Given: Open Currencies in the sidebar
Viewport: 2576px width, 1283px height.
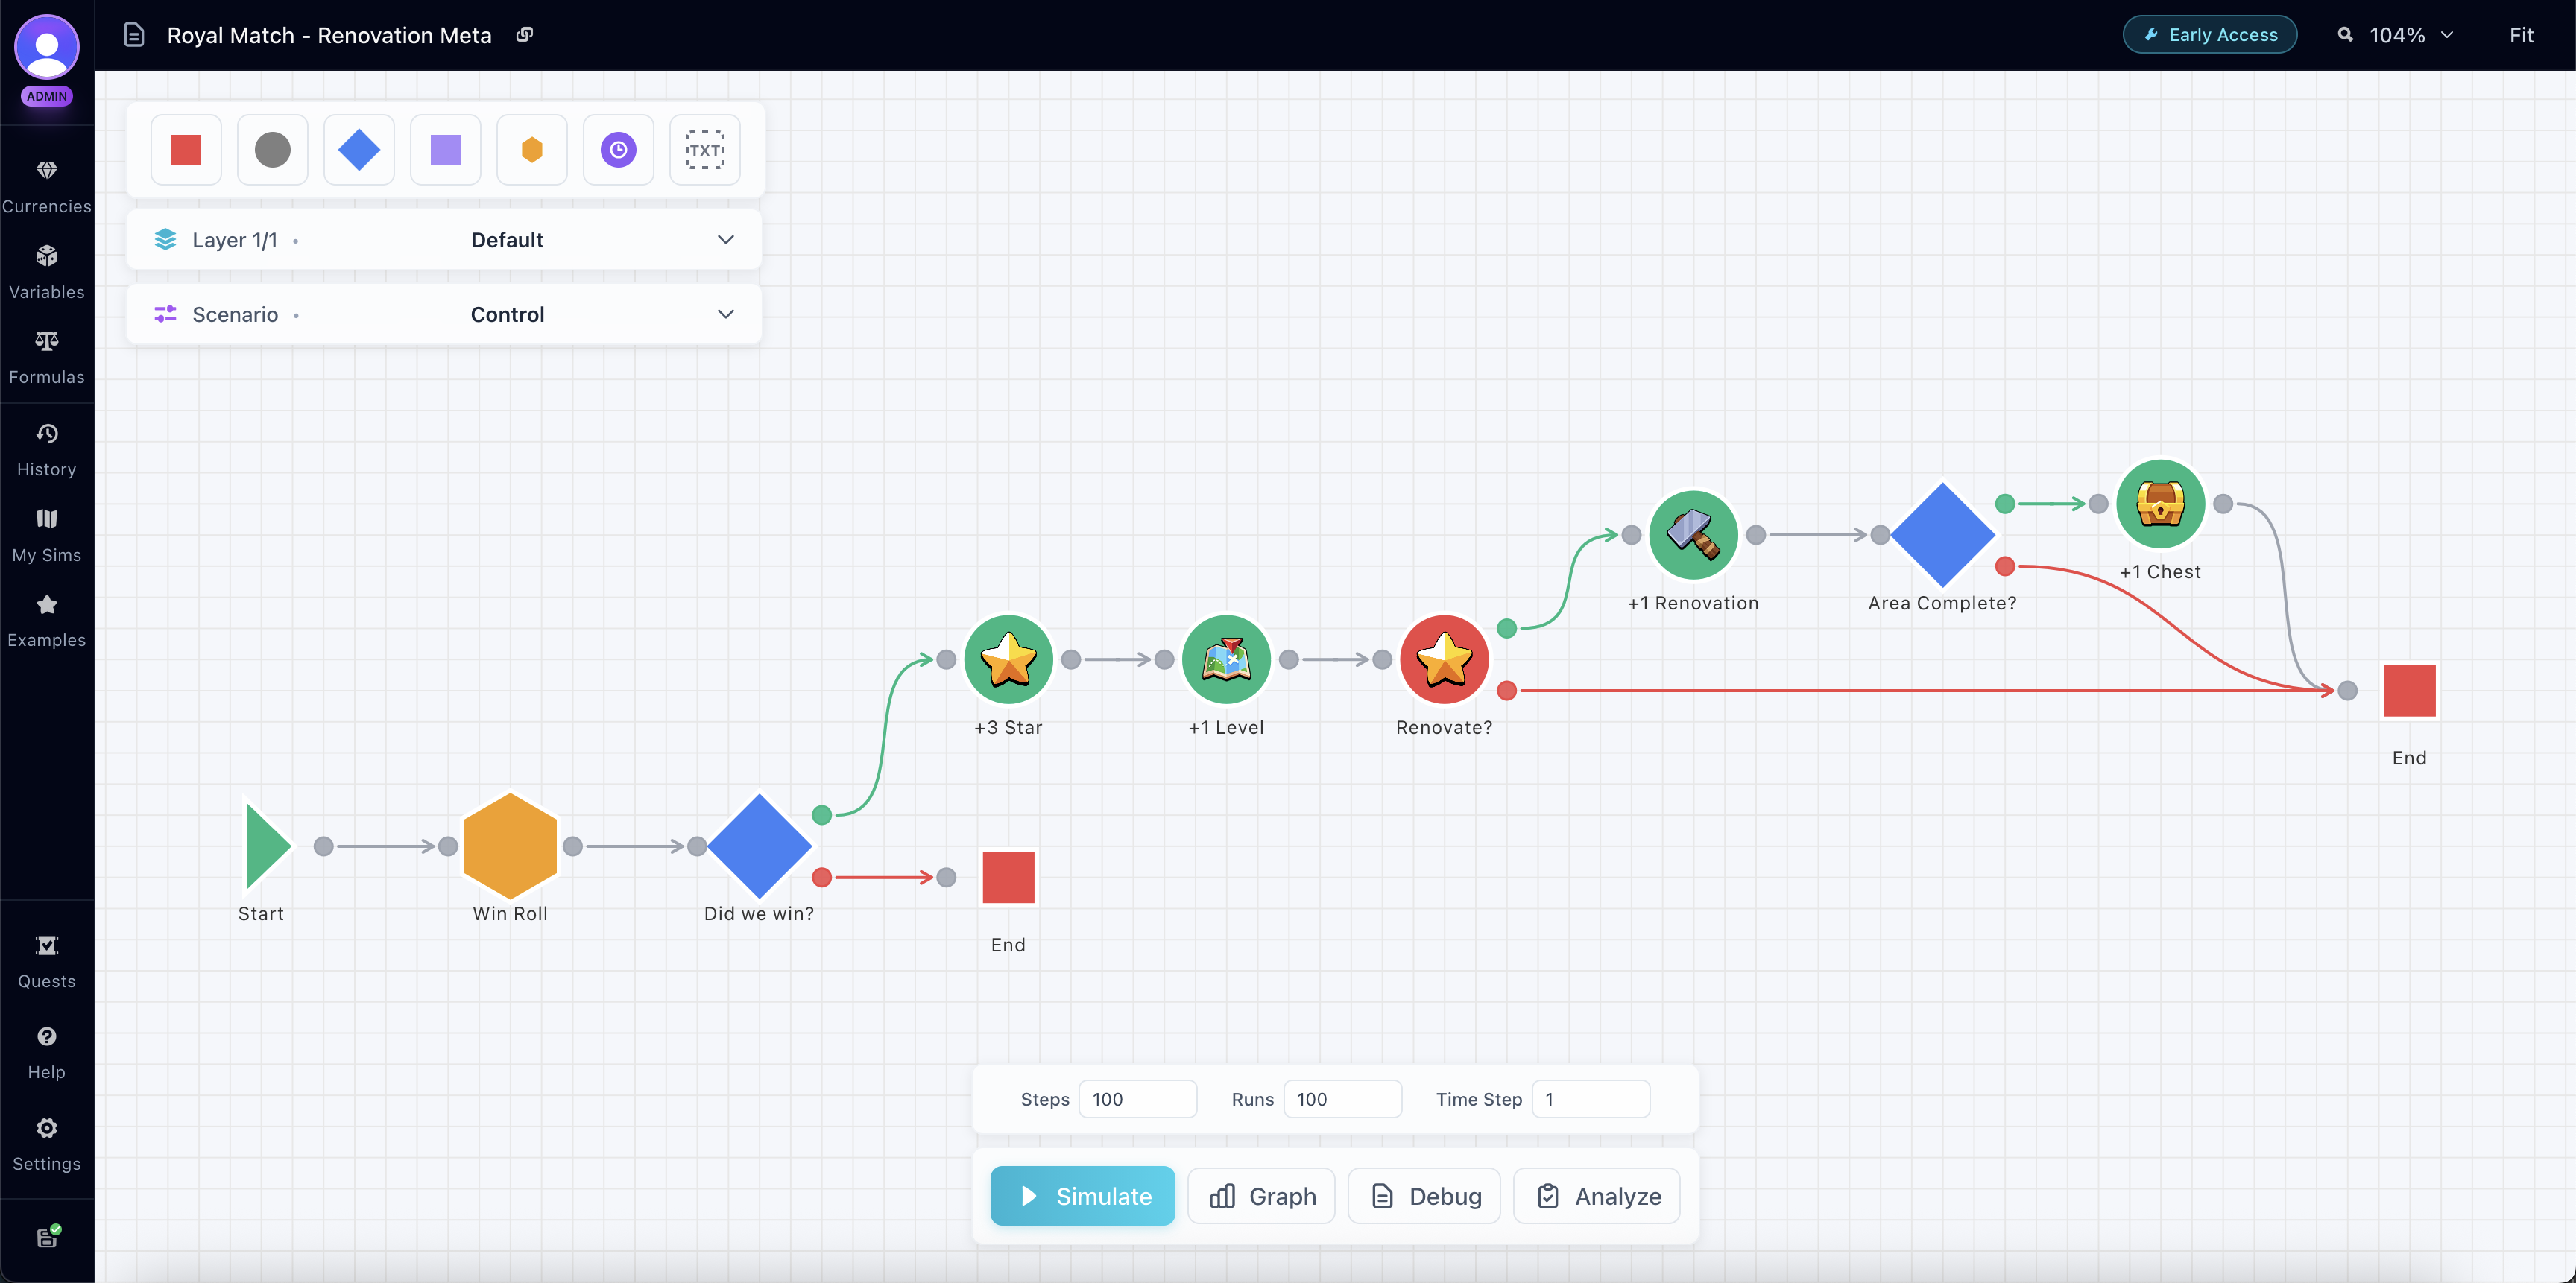Looking at the screenshot, I should pyautogui.click(x=47, y=186).
